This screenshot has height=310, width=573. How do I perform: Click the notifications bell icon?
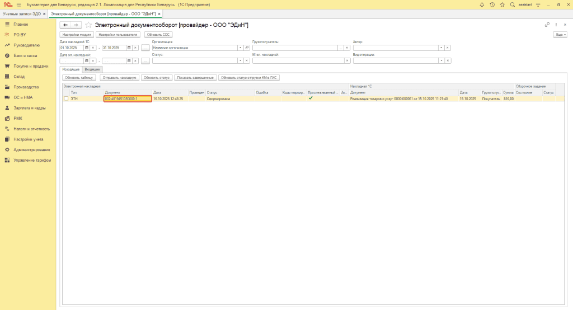click(482, 4)
